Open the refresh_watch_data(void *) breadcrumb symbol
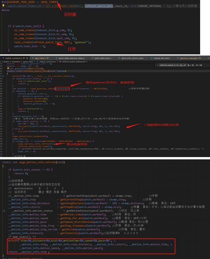 click(x=74, y=62)
